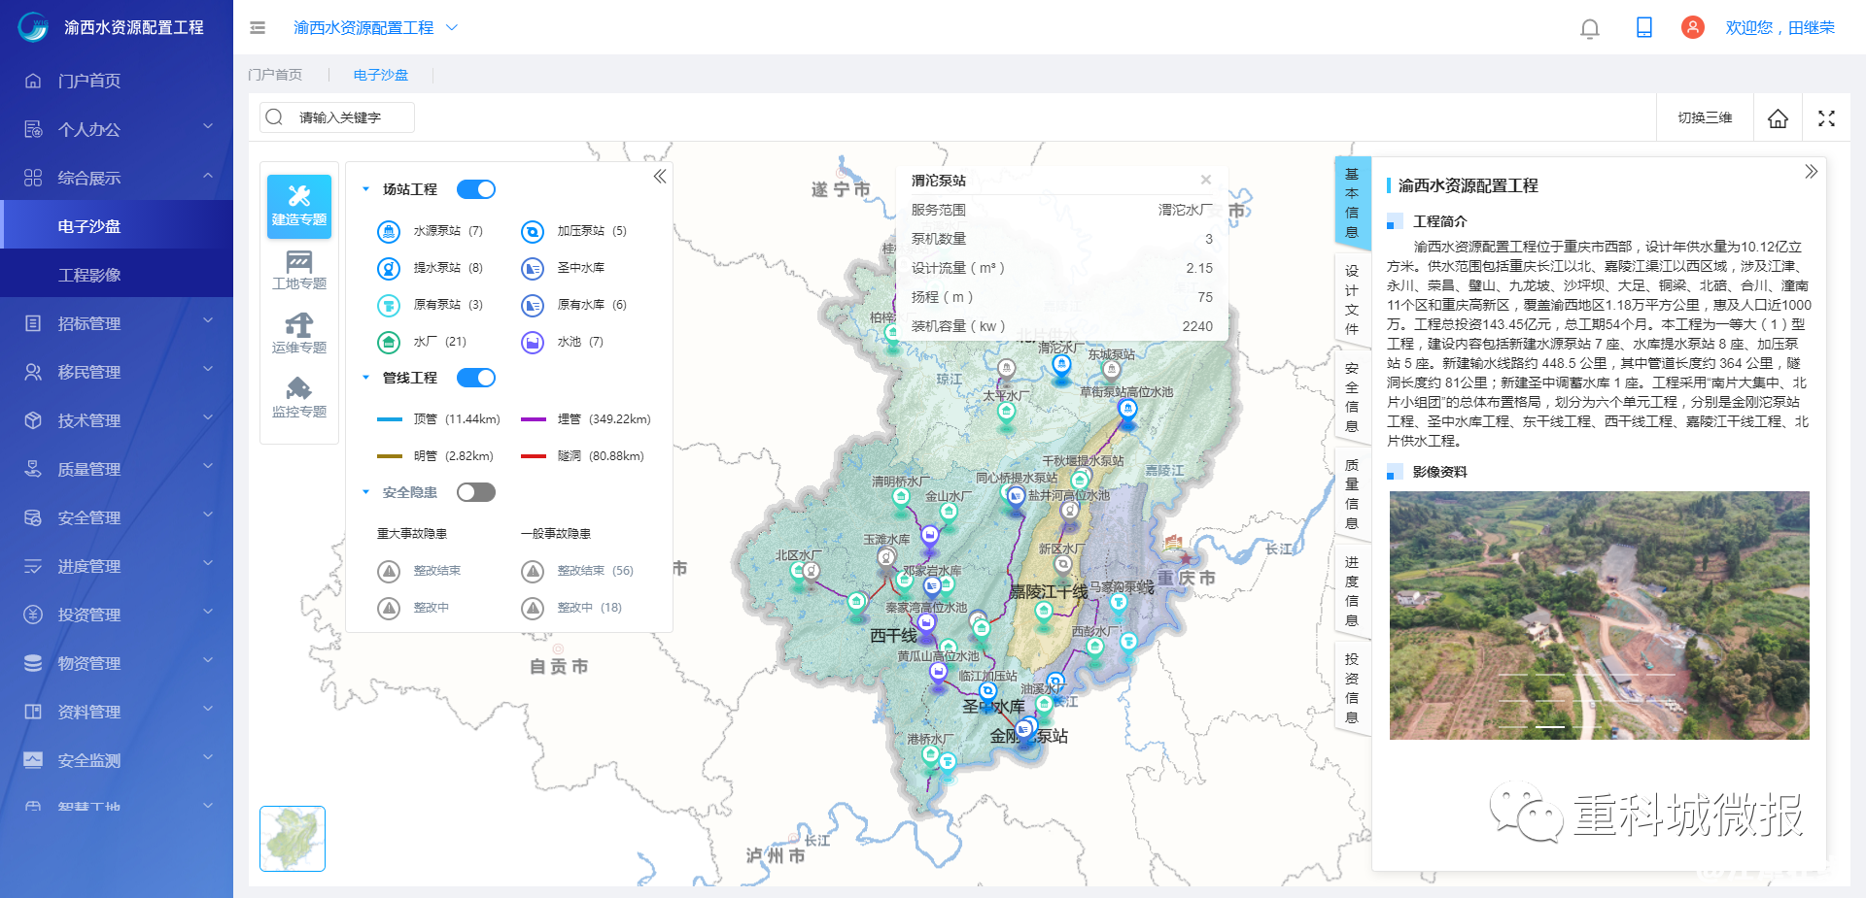Collapse the 场站工程 section triangle
The image size is (1866, 898).
point(365,189)
